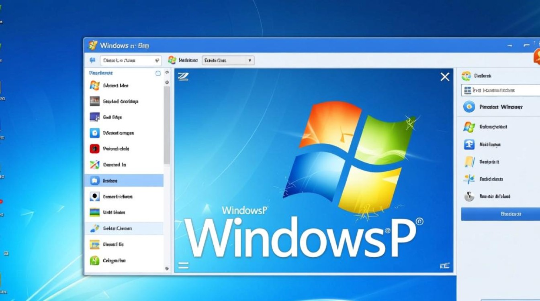Expand the toolbar combo box on the right

(x=250, y=60)
